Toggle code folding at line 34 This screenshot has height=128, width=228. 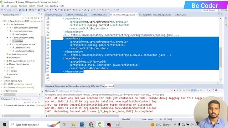pyautogui.click(x=50, y=38)
